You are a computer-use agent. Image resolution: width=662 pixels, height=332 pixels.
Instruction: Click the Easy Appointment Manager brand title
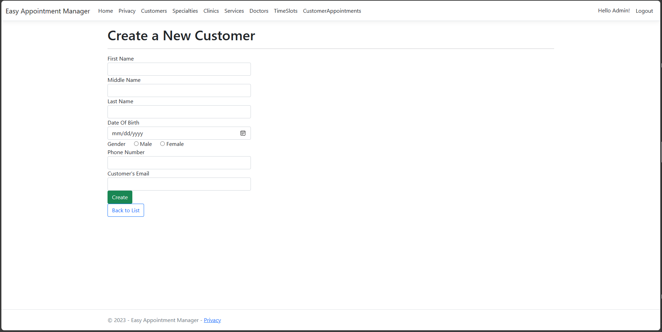(48, 11)
